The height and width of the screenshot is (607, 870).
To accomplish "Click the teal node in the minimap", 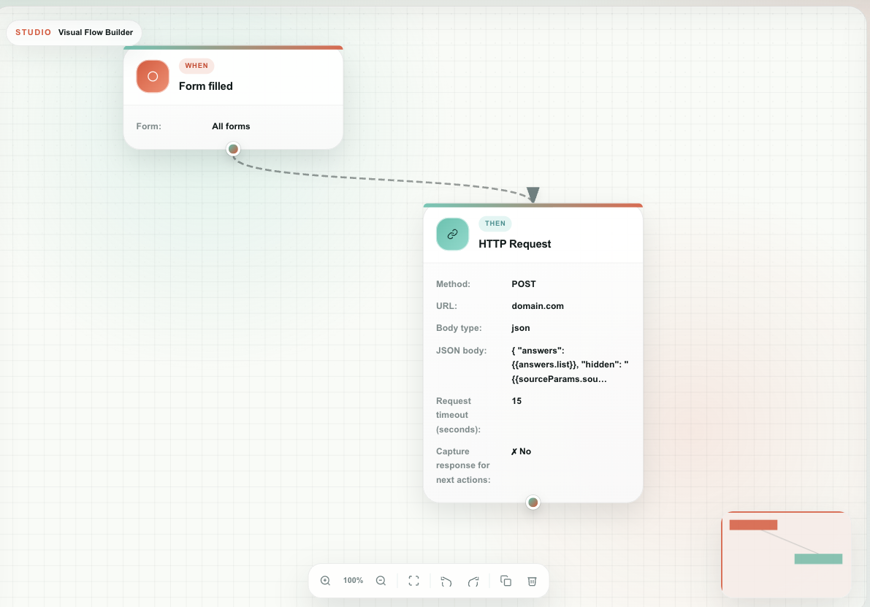I will (818, 559).
